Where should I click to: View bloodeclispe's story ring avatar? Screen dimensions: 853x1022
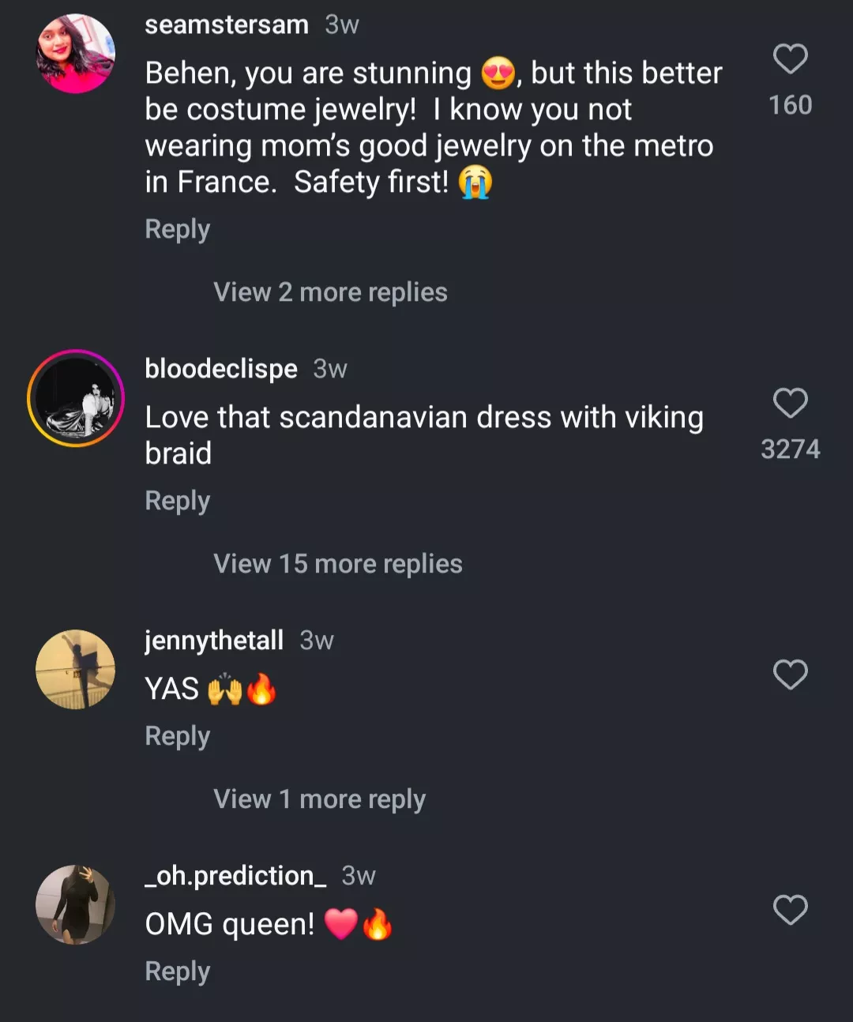coord(76,398)
